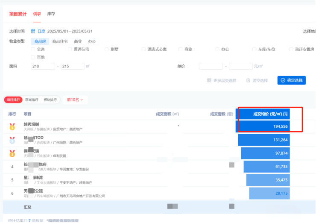Click the trash icon for 清空选择

click(248, 80)
